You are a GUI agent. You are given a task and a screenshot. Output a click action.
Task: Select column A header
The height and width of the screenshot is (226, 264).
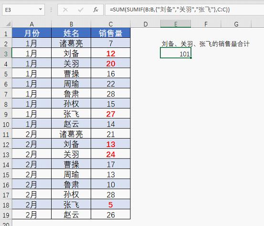point(32,24)
